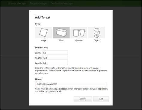Open the Credentials Manager tab
The width and height of the screenshot is (142, 110).
(62, 3)
